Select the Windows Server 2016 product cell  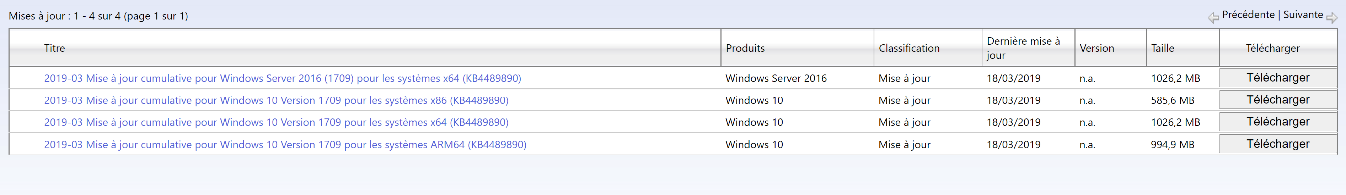[x=776, y=78]
